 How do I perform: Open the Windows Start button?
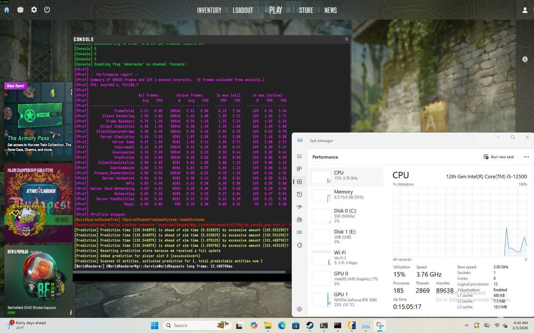pyautogui.click(x=155, y=326)
